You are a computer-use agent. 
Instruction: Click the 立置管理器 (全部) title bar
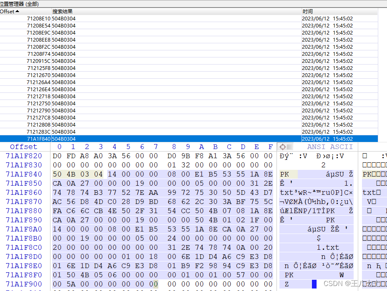(x=19, y=3)
